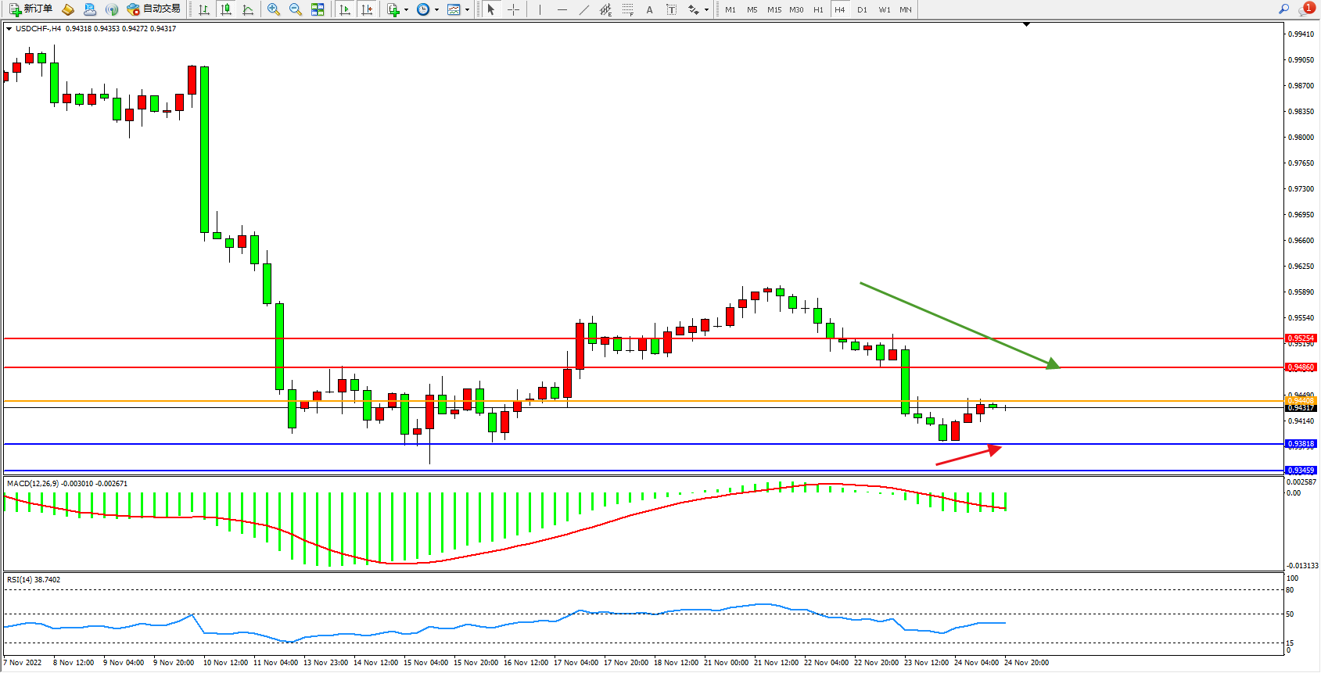Open the chat notification with badge 1

pos(1306,9)
